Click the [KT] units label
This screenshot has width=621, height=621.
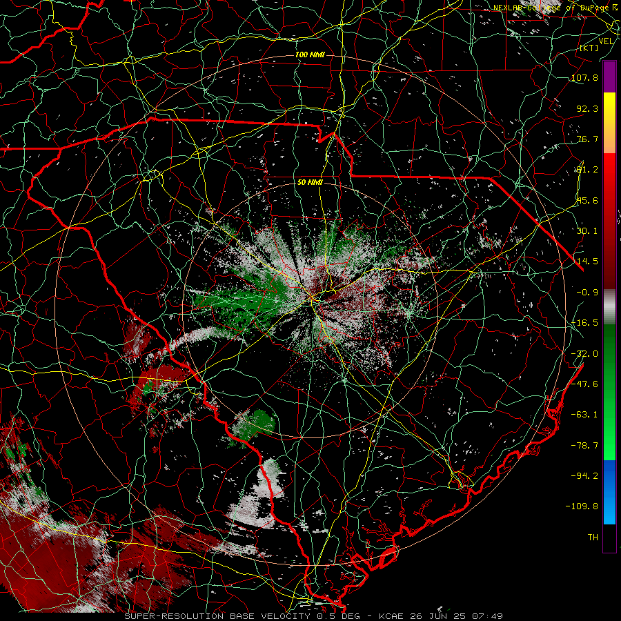[x=589, y=48]
